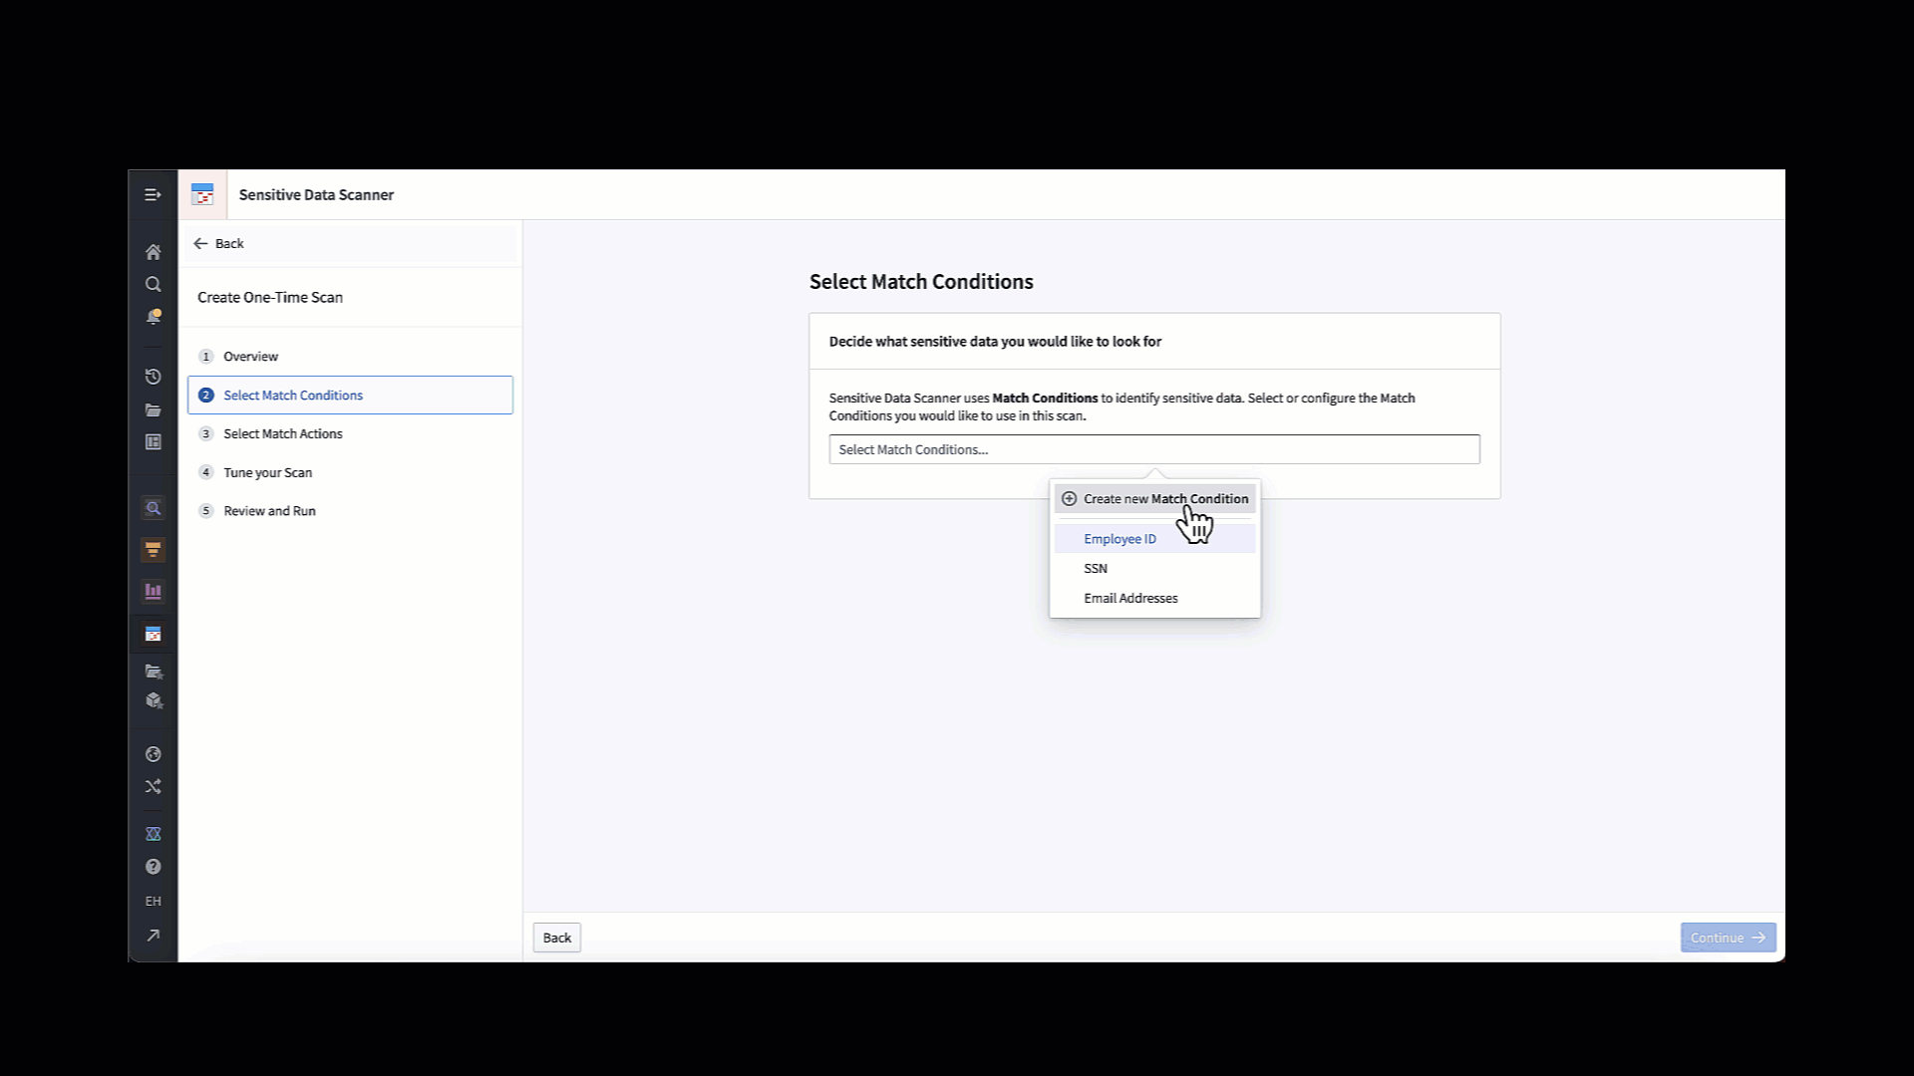Select 'Employee ID' match condition
This screenshot has height=1076, width=1914.
click(x=1120, y=537)
